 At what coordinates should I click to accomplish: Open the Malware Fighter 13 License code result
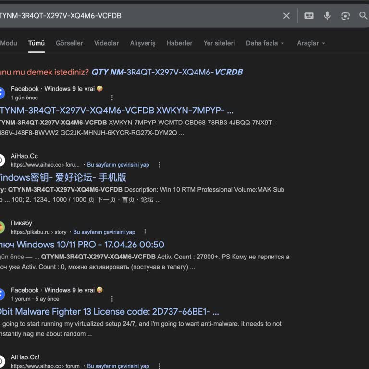point(109,311)
